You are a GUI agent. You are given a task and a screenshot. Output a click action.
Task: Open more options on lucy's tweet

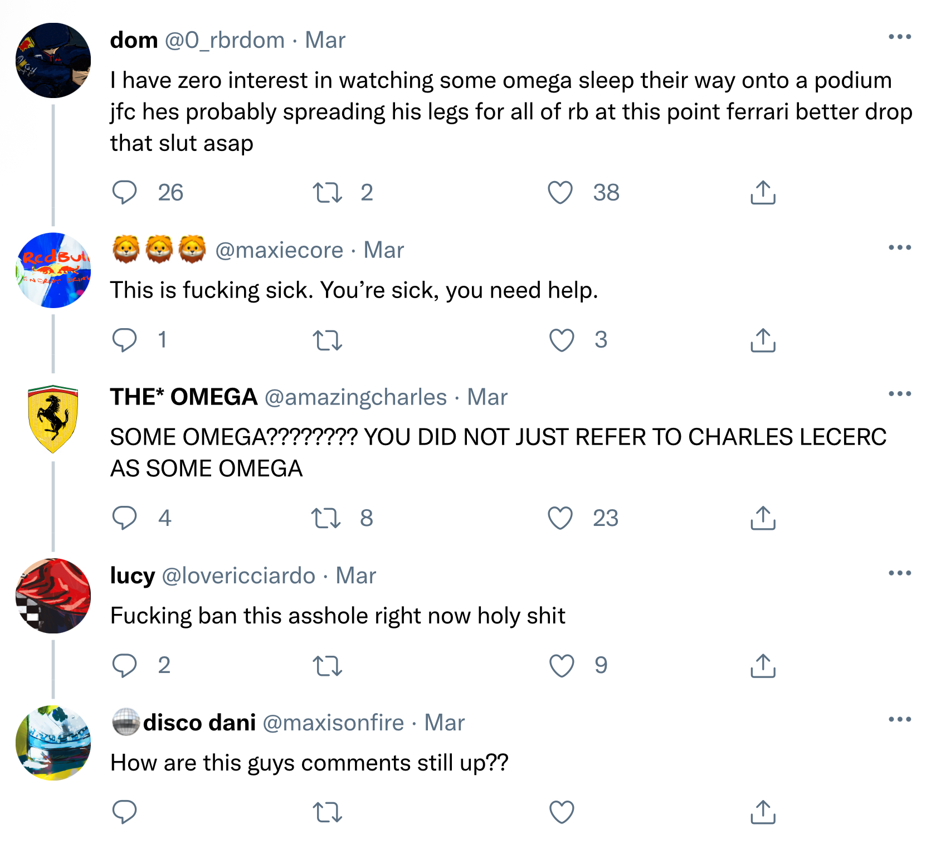point(899,573)
